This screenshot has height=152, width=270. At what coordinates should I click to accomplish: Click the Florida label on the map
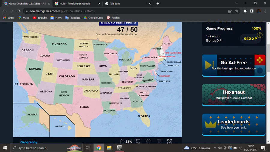144,116
